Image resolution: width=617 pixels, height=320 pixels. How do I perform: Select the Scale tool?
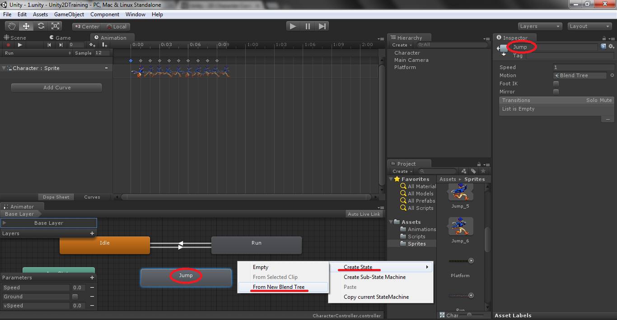pos(56,26)
